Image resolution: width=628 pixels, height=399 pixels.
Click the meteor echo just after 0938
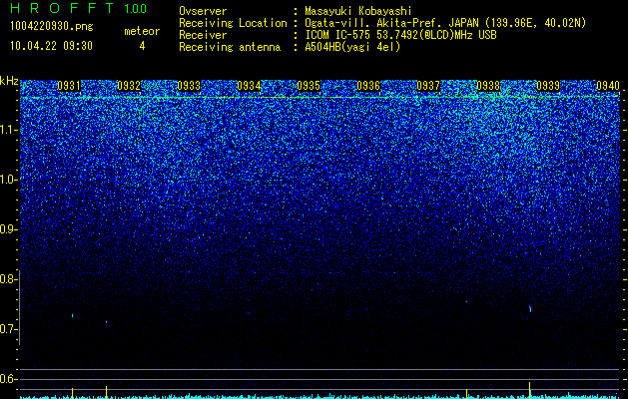(530, 308)
